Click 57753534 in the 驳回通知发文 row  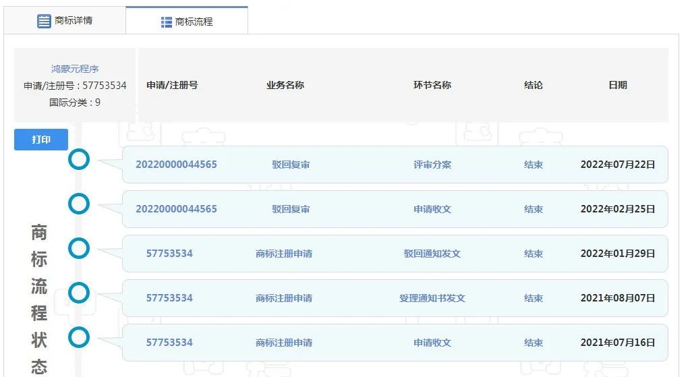[x=169, y=254]
